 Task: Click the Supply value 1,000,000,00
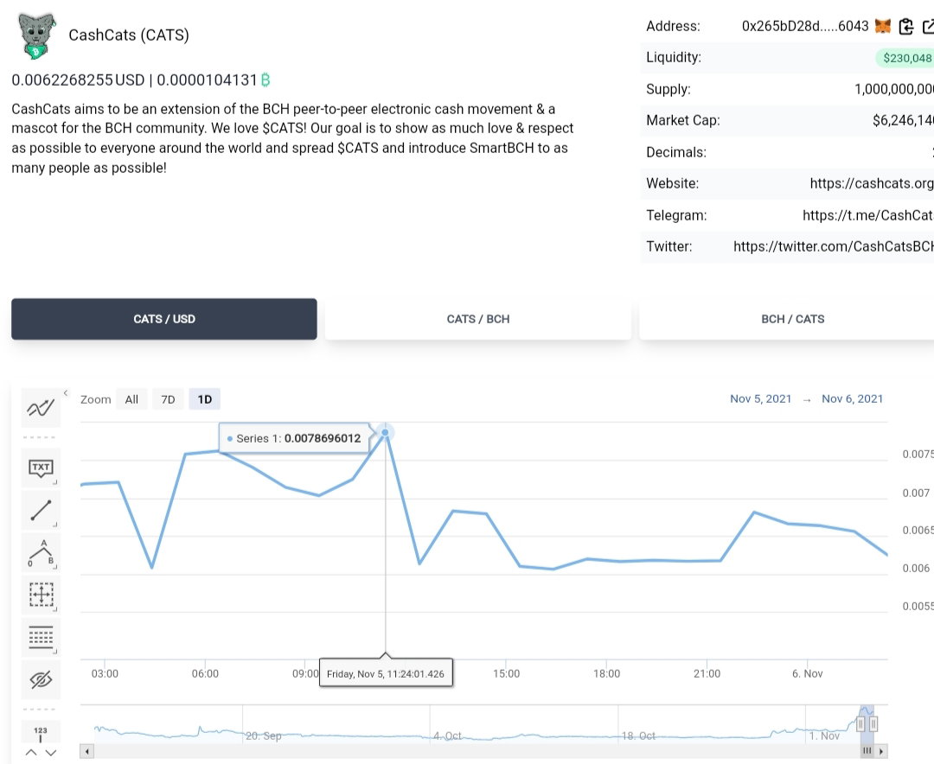[x=894, y=89]
